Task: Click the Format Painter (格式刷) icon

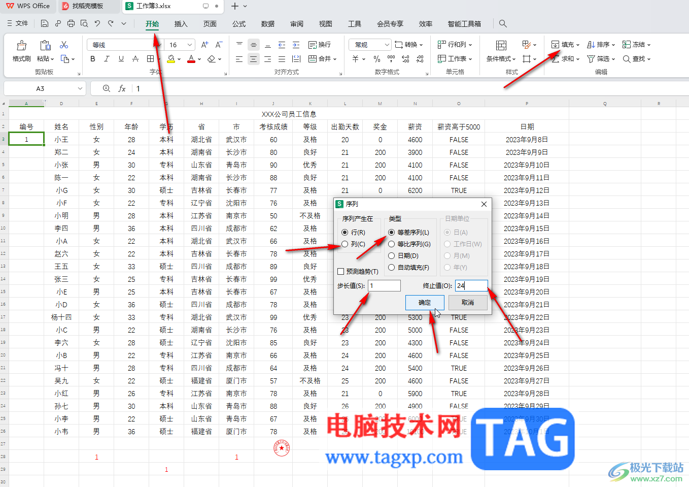Action: coord(21,45)
